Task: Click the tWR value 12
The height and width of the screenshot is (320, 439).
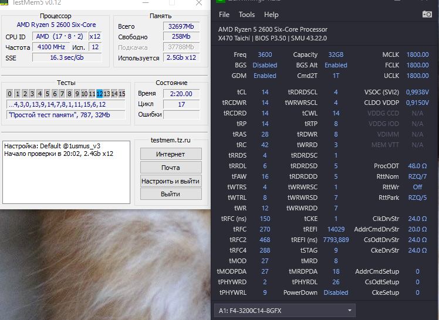Action: tap(265, 208)
